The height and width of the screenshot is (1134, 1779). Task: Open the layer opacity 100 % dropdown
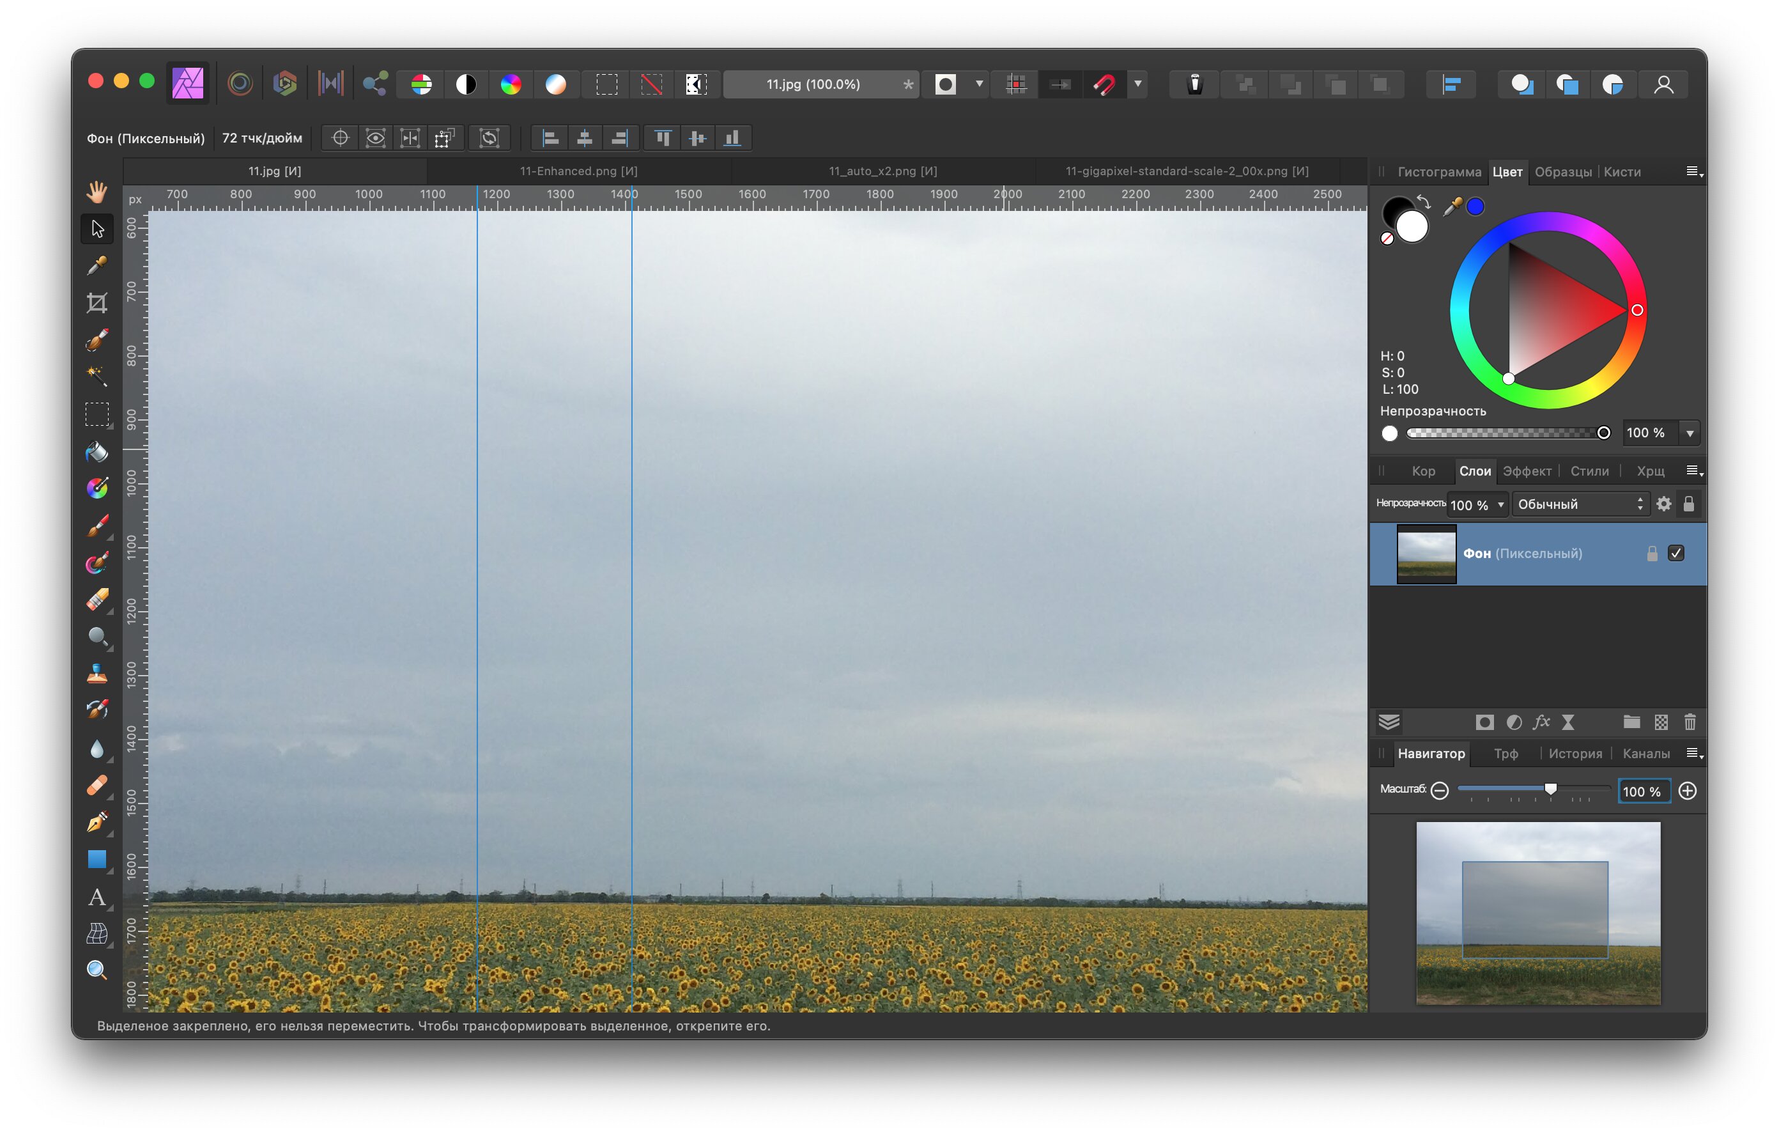coord(1500,504)
